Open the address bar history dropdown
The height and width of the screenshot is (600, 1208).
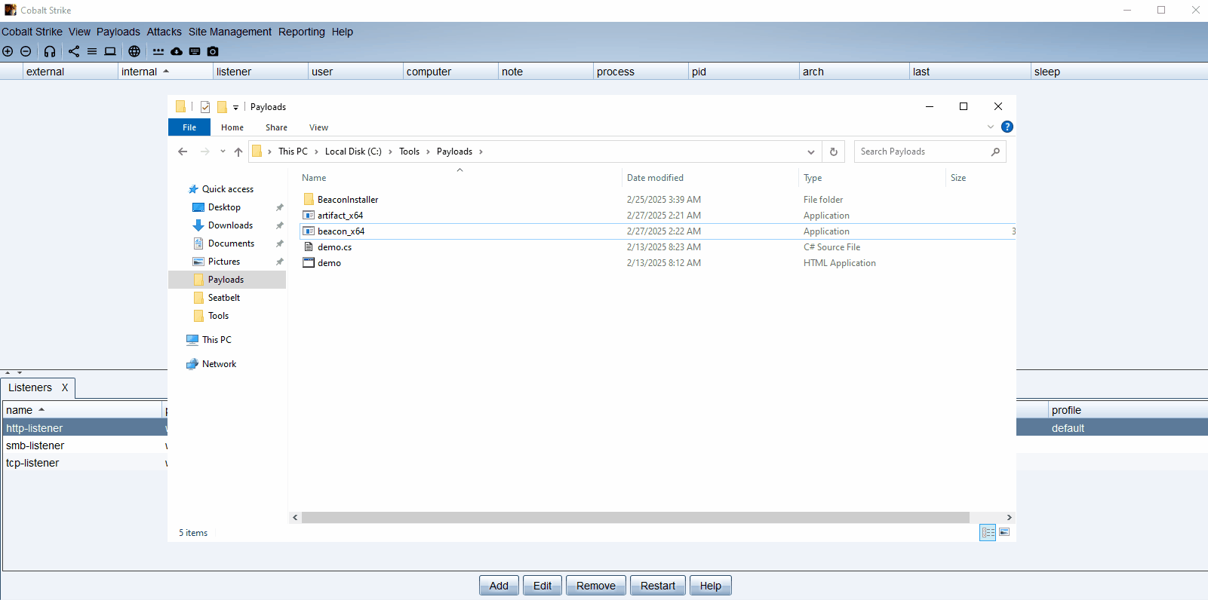point(811,152)
